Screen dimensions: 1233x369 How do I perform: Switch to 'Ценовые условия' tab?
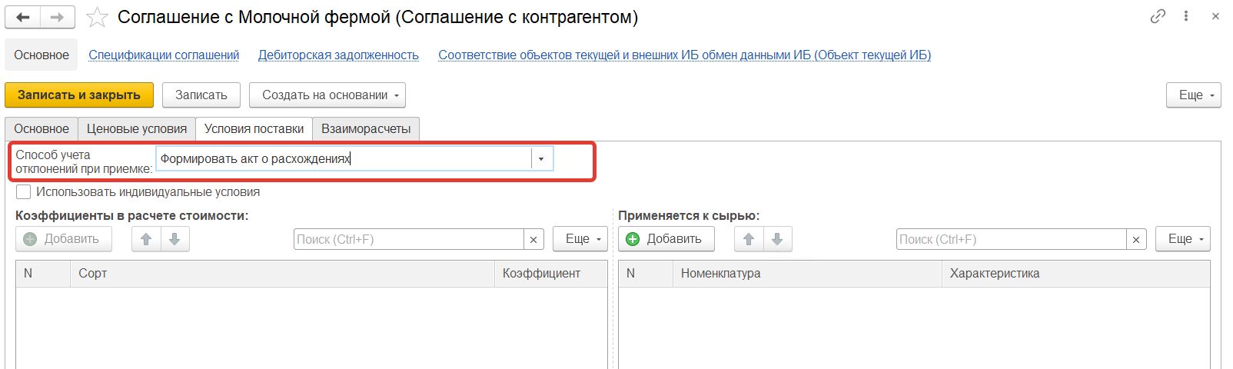click(137, 129)
